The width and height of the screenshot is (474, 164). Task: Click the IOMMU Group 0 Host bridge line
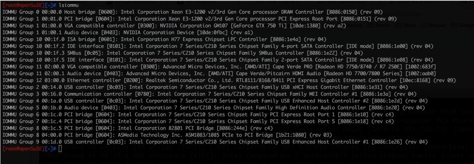click(193, 12)
